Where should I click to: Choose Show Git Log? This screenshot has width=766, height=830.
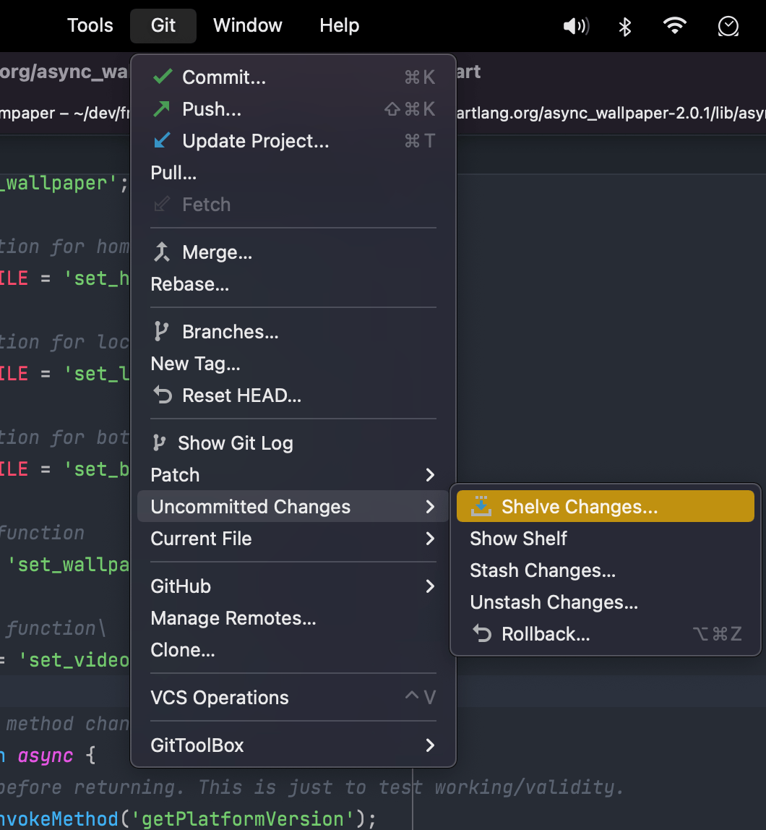[235, 443]
